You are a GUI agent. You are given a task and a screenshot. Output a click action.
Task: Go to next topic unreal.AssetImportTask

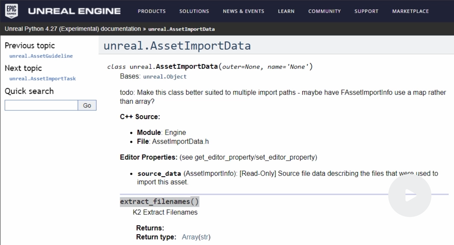[43, 79]
